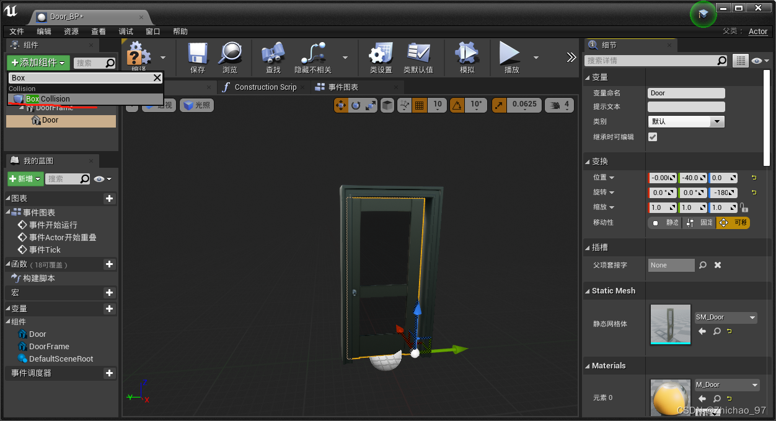The height and width of the screenshot is (421, 776).
Task: Open the Window (窗口) menu
Action: [153, 32]
